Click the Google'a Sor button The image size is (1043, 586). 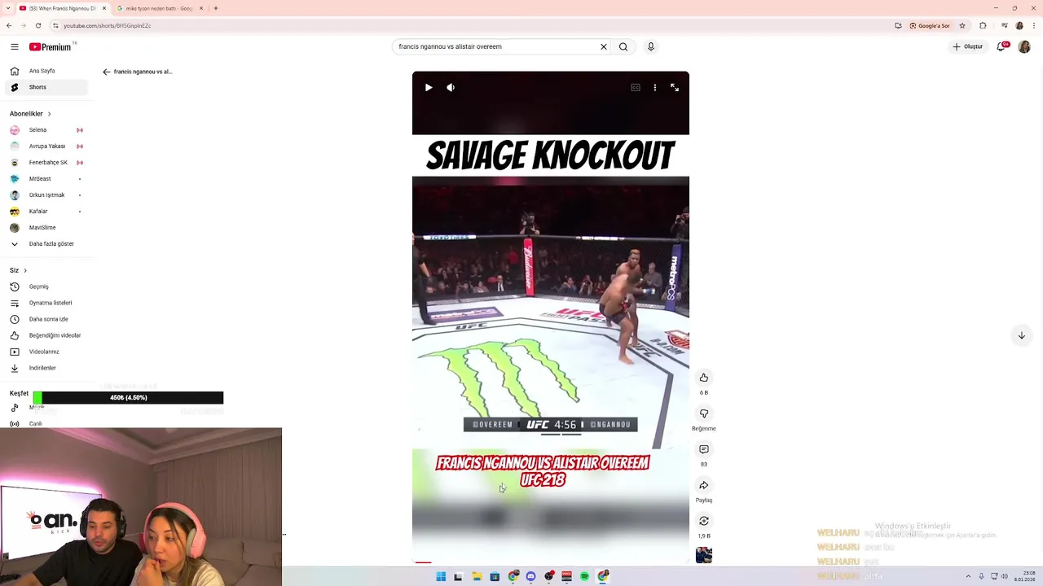(x=930, y=25)
